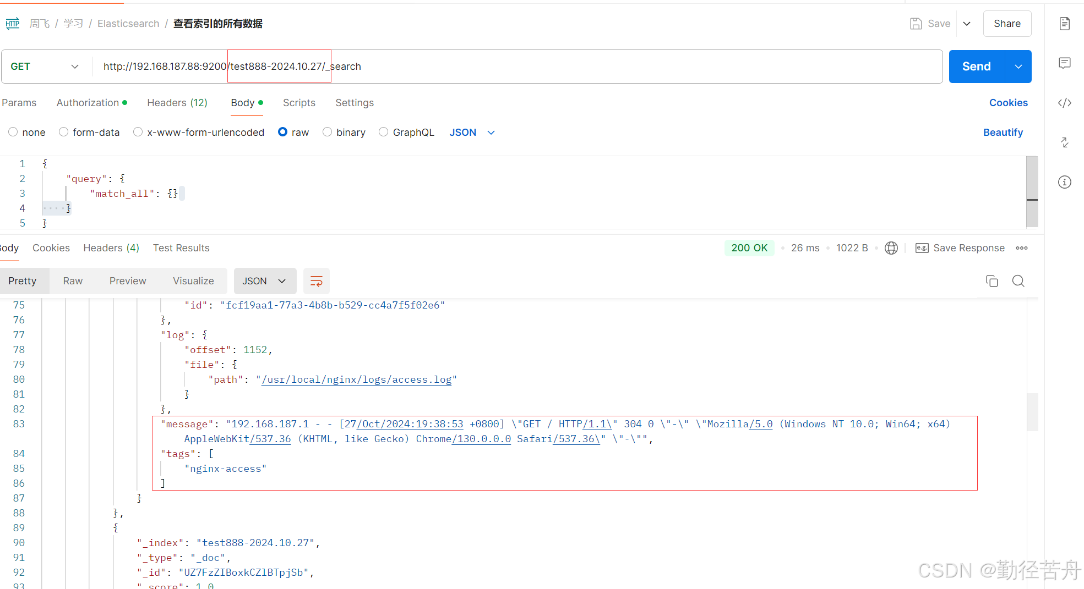Open the code snippet icon

point(1065,103)
